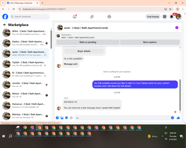
Task: Open Chrome's three-dot menu
Action: coord(183,9)
